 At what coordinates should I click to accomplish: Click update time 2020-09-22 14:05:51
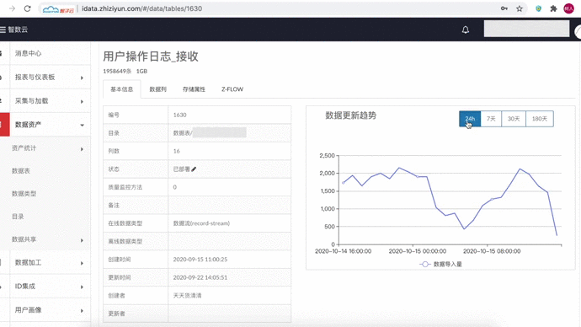(x=200, y=277)
